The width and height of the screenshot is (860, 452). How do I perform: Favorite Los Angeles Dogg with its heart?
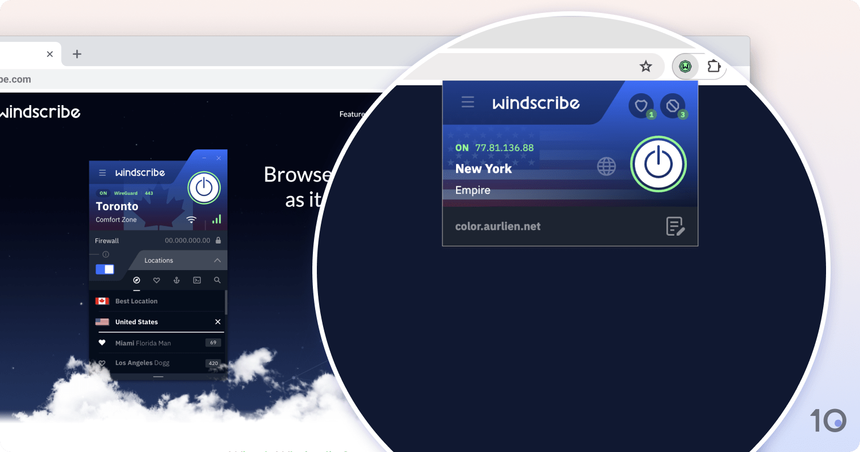101,363
